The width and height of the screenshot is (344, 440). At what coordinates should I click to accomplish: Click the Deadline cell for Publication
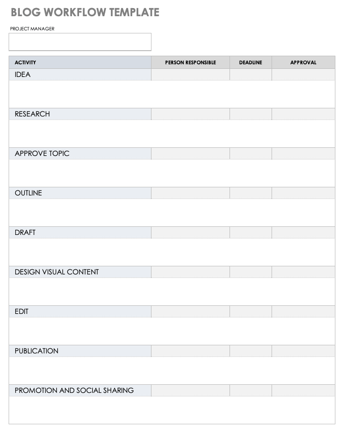point(250,351)
